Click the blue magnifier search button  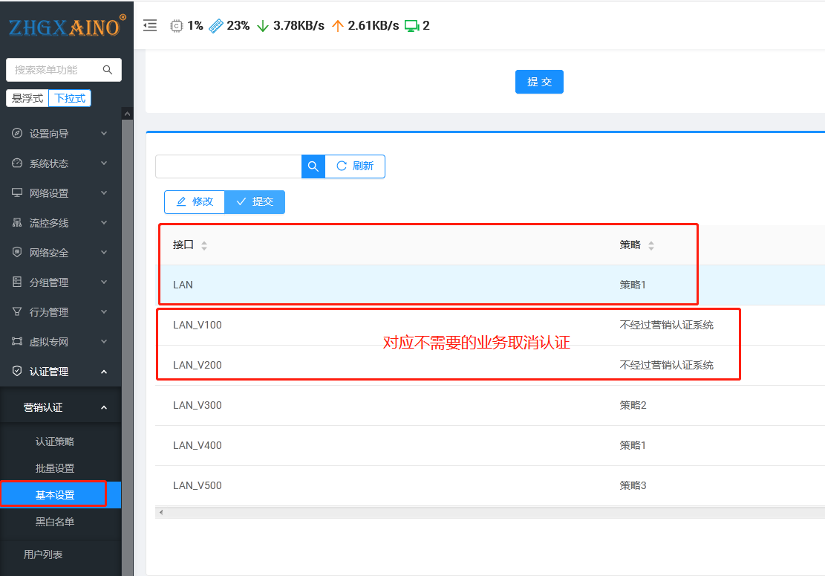pos(313,166)
